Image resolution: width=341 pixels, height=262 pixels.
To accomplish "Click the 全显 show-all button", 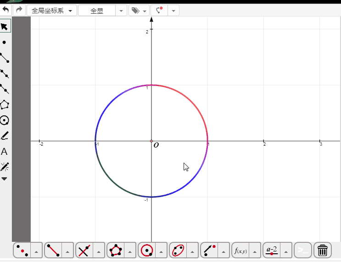I will click(97, 11).
